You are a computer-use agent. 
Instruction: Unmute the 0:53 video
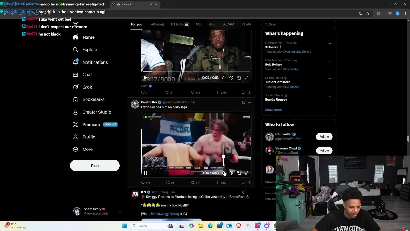pos(224,78)
